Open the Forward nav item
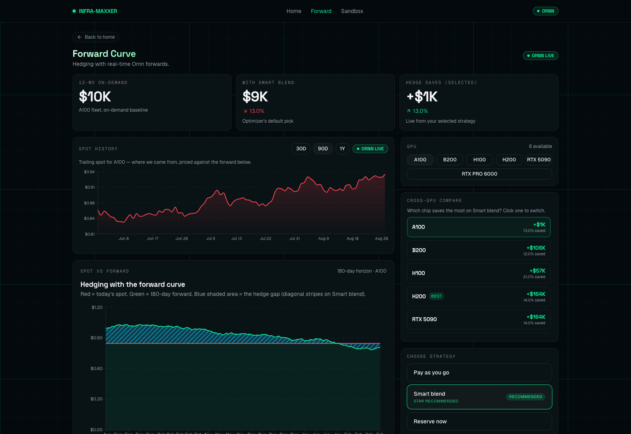 pos(321,11)
